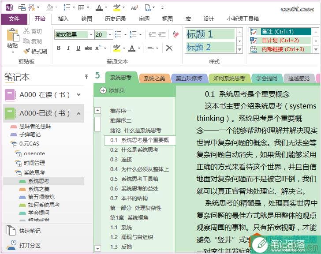This screenshot has height=254, width=321.
Task: Apply the 内部链接 (Ctrl+3) tag
Action: (281, 49)
